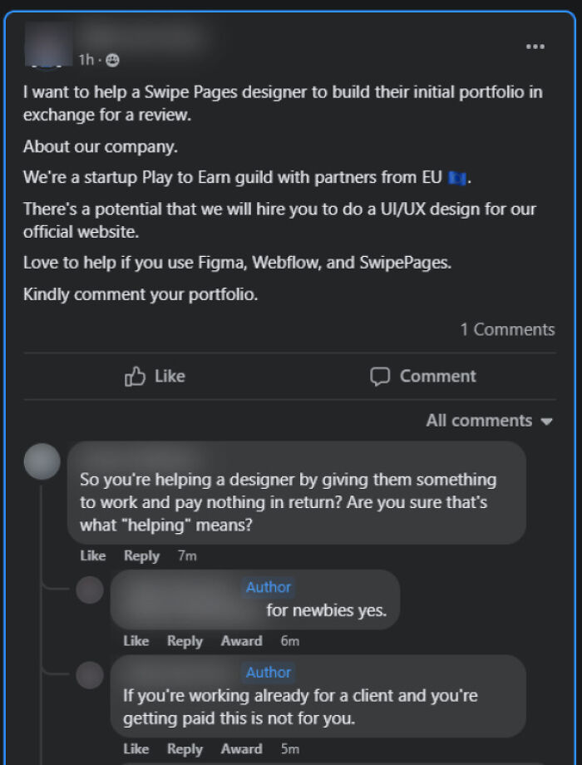Image resolution: width=582 pixels, height=765 pixels.
Task: Click the 1 Comments link
Action: click(x=508, y=329)
